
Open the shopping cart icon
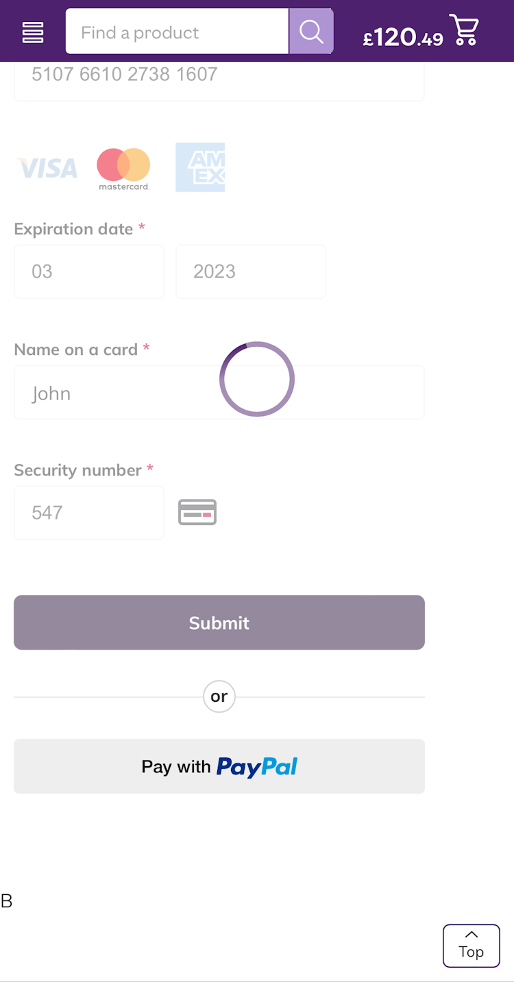464,30
